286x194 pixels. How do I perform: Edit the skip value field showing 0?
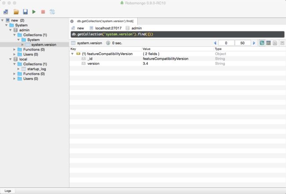(226, 43)
